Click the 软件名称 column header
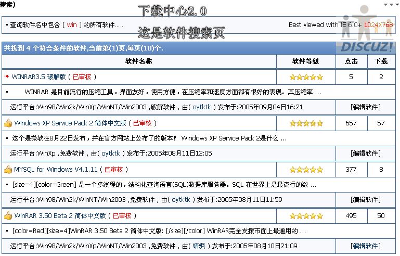Viewport: 400px width, 256px height. coord(139,61)
